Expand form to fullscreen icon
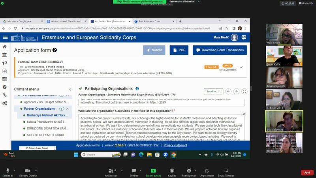Screen dimensions: 316x178 point(244,91)
